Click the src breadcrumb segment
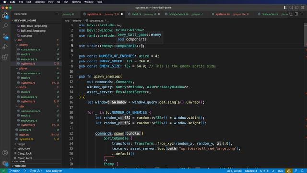Image resolution: width=307 pixels, height=173 pixels. point(67,20)
